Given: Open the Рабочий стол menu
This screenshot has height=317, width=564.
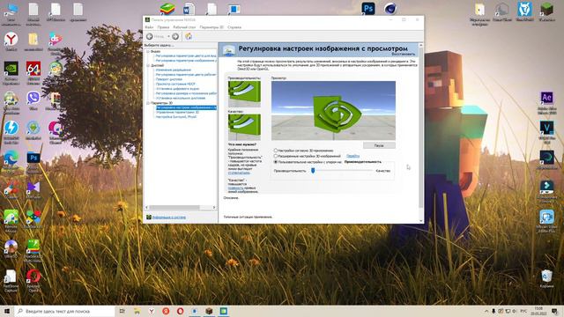Looking at the screenshot, I should (x=184, y=27).
